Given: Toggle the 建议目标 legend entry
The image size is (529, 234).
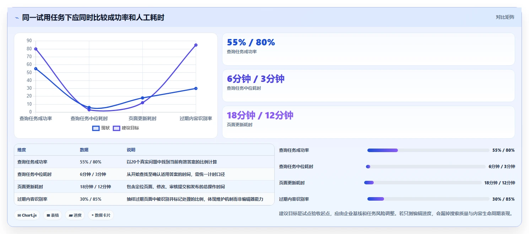Looking at the screenshot, I should (x=126, y=128).
